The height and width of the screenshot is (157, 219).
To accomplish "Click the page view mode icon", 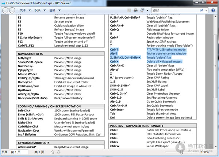I will pos(142,10).
